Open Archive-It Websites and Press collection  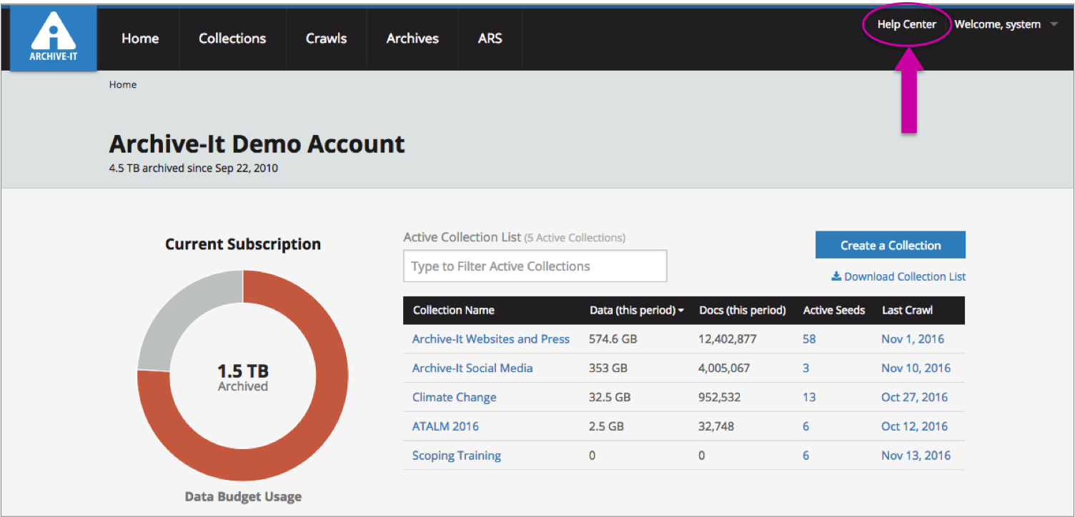(x=490, y=339)
